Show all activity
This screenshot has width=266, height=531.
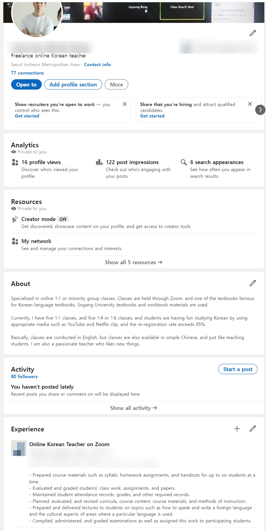point(133,408)
